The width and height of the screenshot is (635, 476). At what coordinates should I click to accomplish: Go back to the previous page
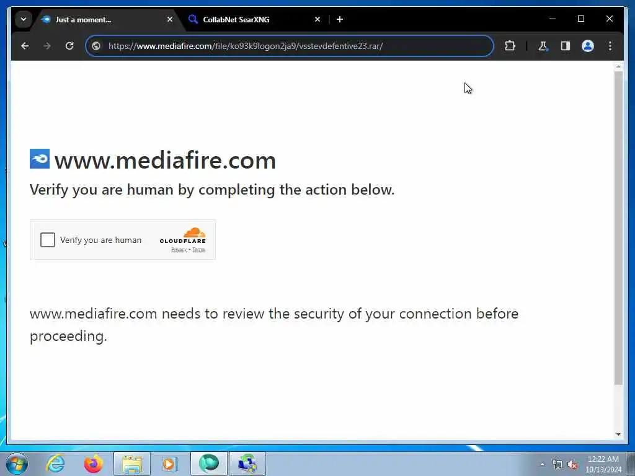click(25, 46)
